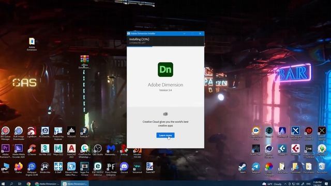Select the Downloads folder shortcut
This screenshot has height=186, width=331.
(x=295, y=168)
